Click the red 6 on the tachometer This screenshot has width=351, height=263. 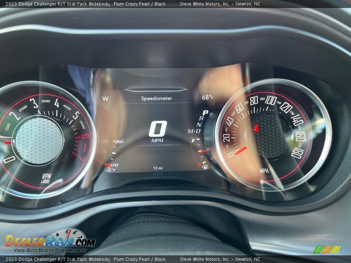[86, 136]
